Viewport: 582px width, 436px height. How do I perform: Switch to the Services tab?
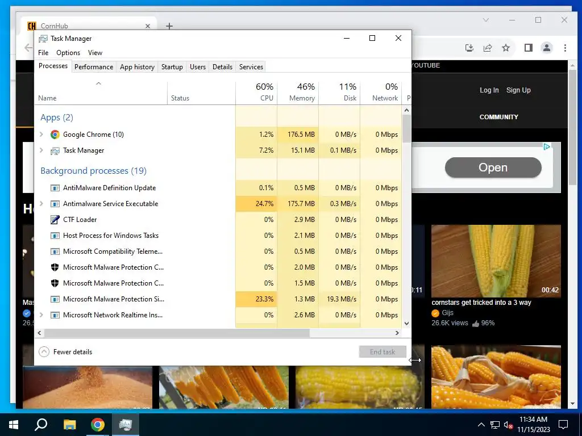251,67
